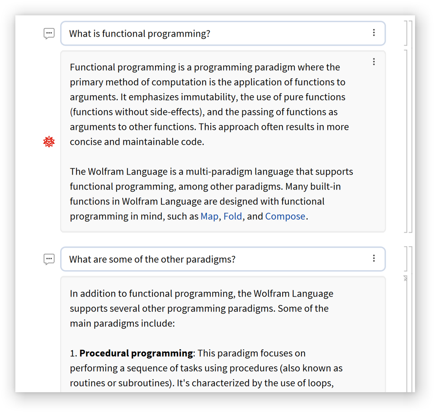Open three-dot menu on 'other paradigms' cell
This screenshot has height=413, width=434.
(x=374, y=258)
